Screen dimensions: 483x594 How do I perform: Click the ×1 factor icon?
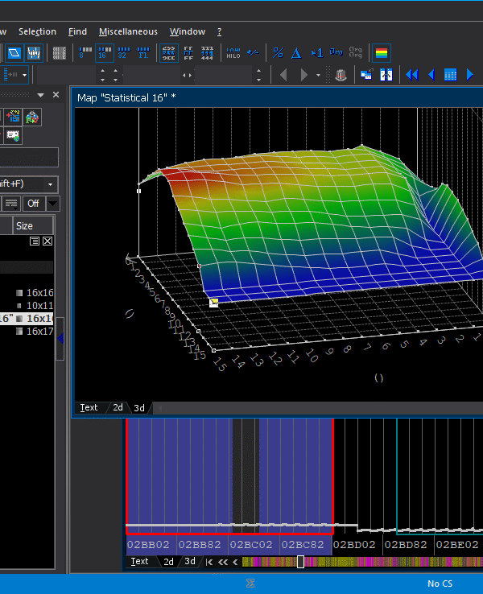point(316,52)
